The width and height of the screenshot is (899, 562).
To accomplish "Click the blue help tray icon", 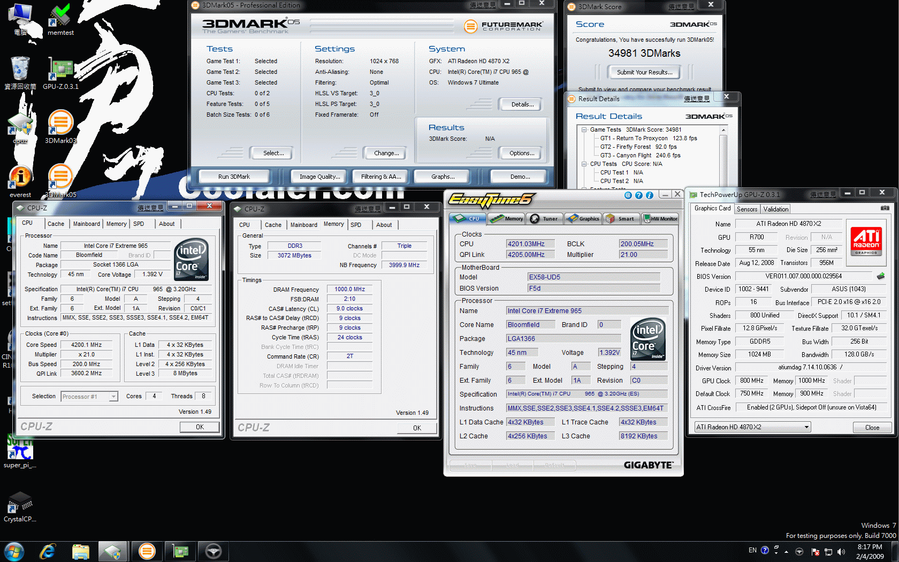I will pos(765,550).
